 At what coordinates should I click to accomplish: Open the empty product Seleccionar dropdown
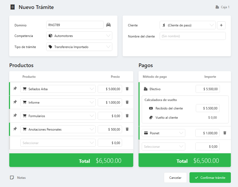(58, 143)
